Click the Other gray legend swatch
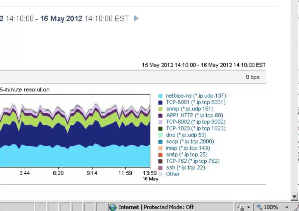The height and width of the screenshot is (211, 299). coord(160,174)
